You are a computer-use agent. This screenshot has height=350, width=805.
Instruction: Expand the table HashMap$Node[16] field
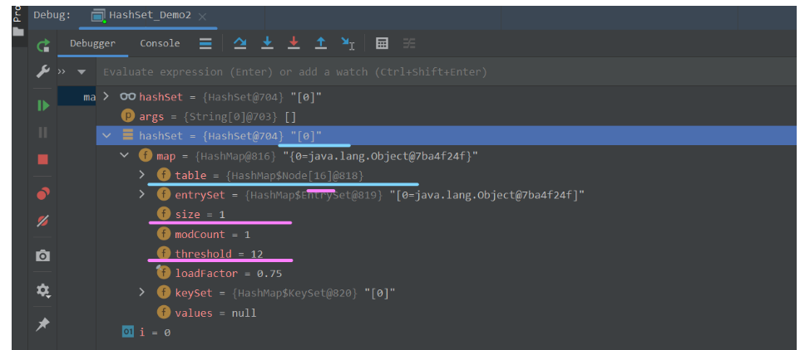tap(142, 175)
